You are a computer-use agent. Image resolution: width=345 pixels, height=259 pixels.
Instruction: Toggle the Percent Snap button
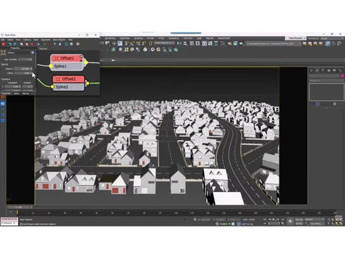pyautogui.click(x=138, y=44)
